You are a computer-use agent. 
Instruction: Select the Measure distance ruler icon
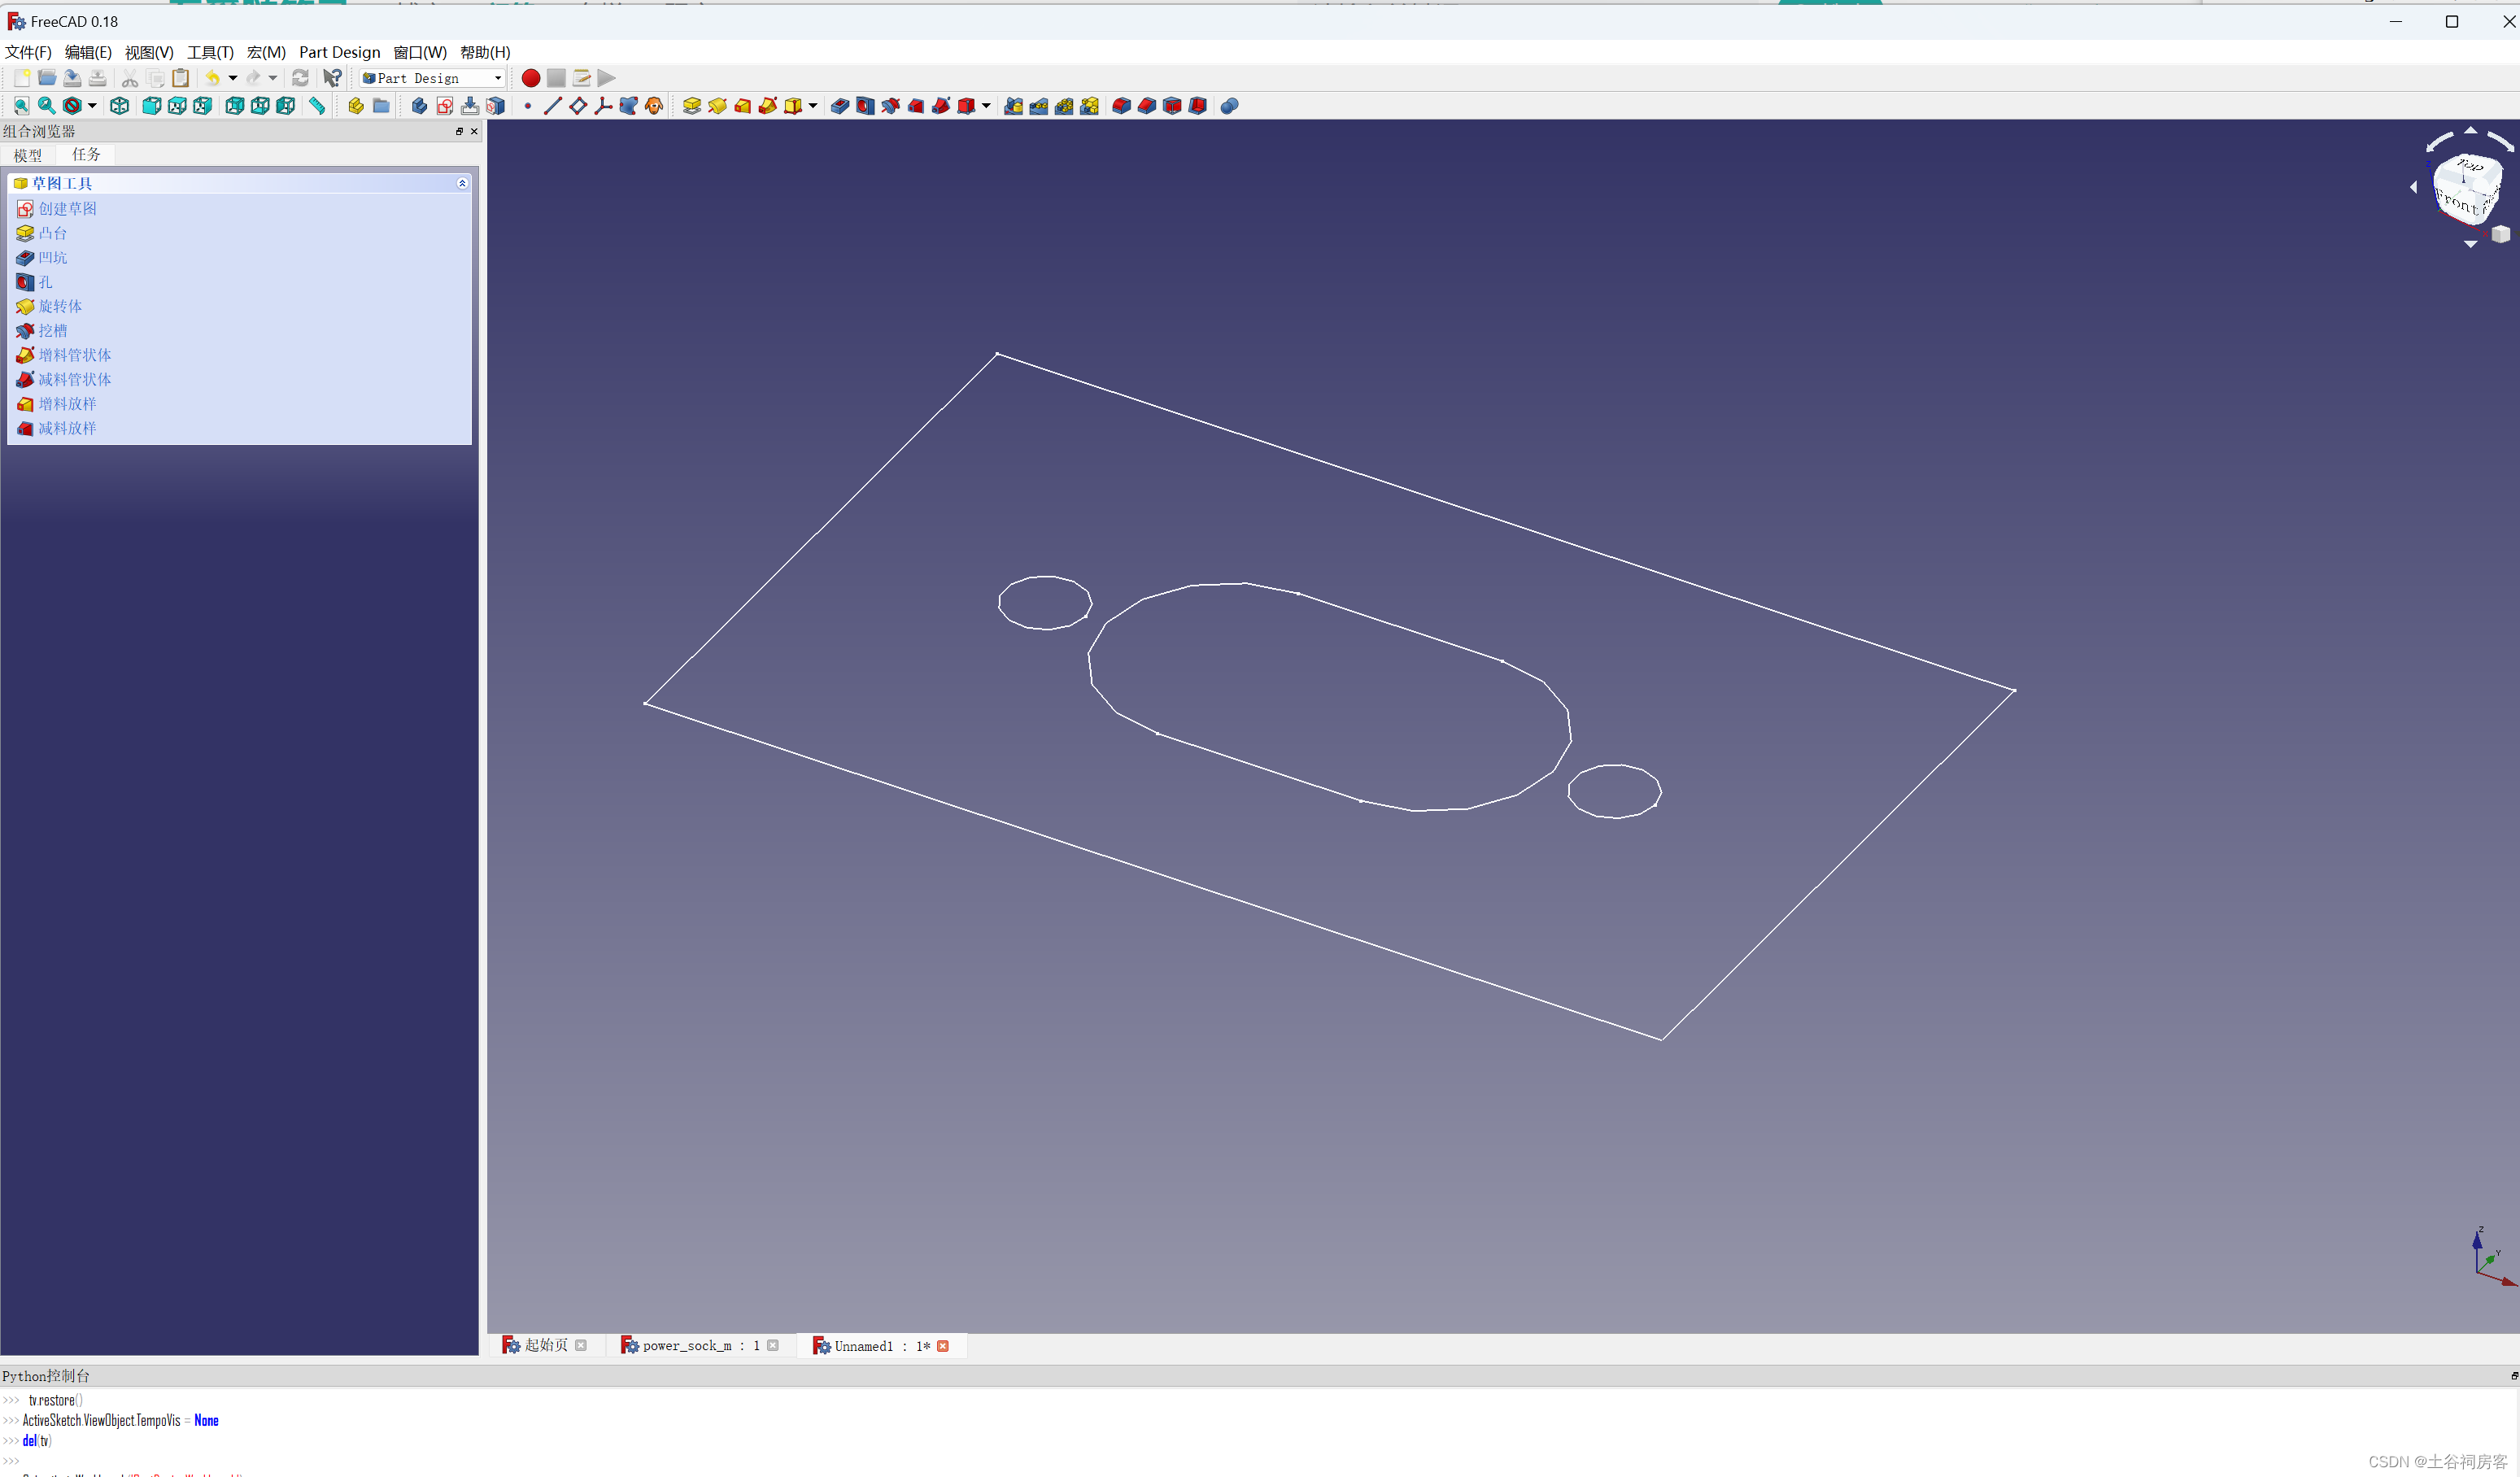tap(317, 106)
